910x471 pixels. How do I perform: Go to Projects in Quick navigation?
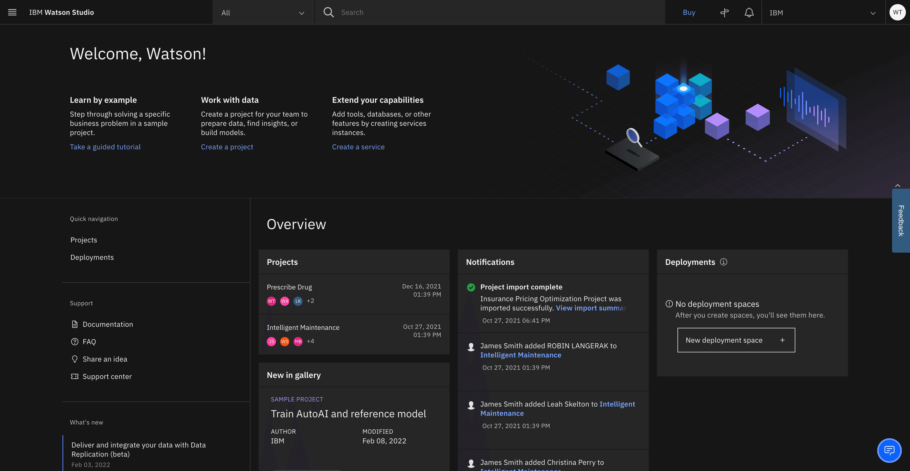point(84,240)
